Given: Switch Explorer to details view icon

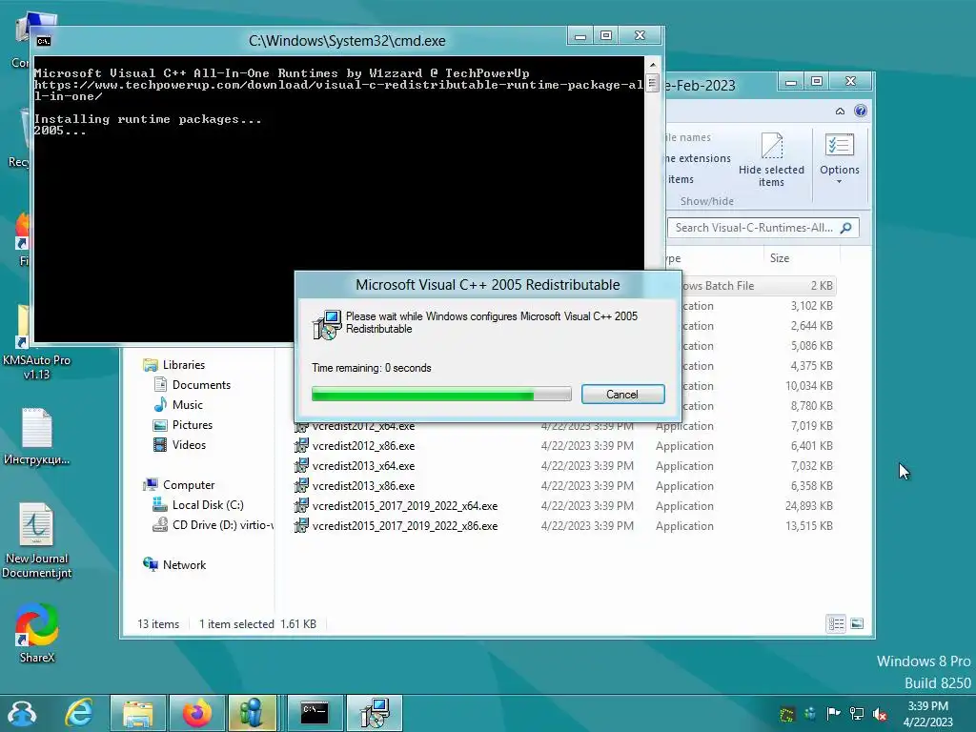Looking at the screenshot, I should pyautogui.click(x=836, y=623).
